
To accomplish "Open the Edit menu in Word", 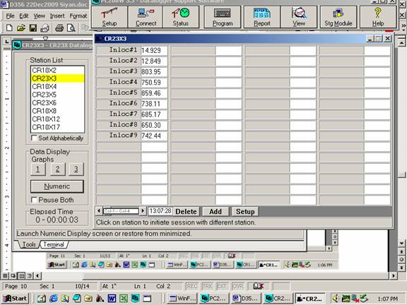I will (x=23, y=16).
